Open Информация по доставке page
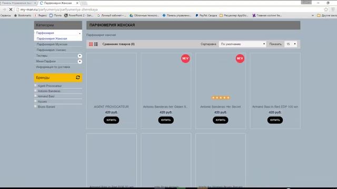Image resolution: width=337 pixels, height=189 pixels. (53, 67)
